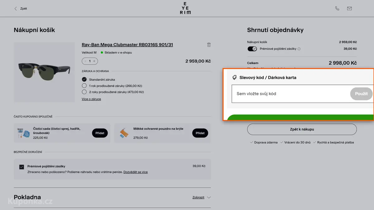
Task: Click the 279,00 Kč price text
Action: (141, 138)
